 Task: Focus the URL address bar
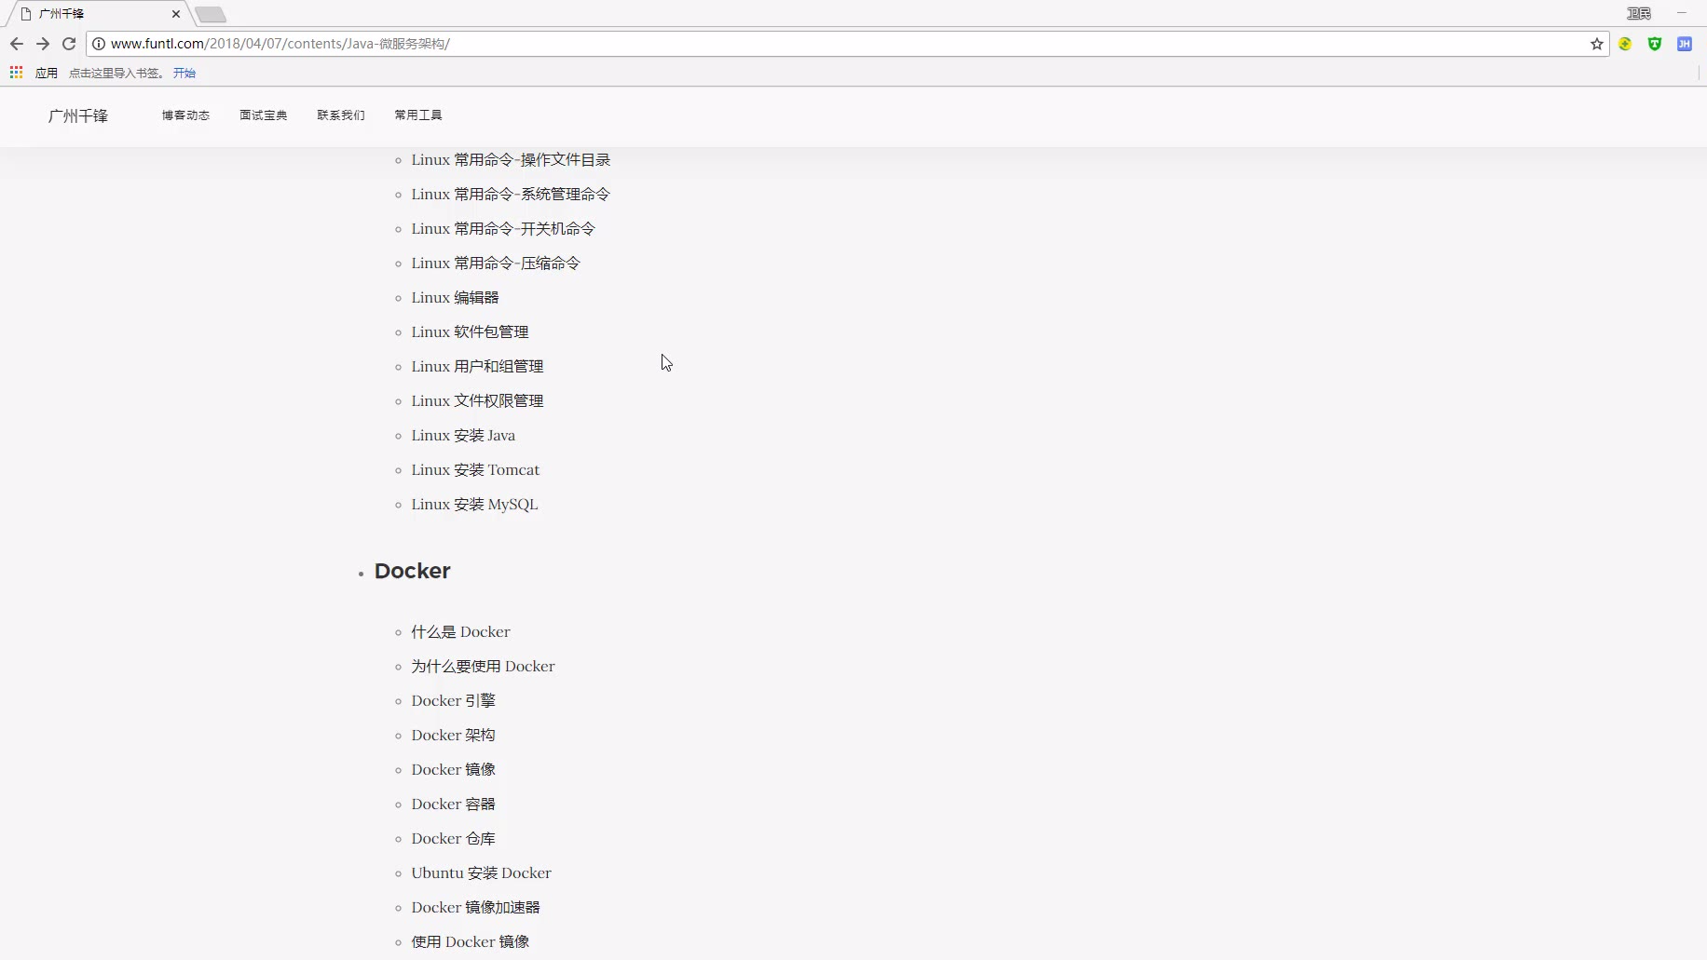click(x=745, y=44)
